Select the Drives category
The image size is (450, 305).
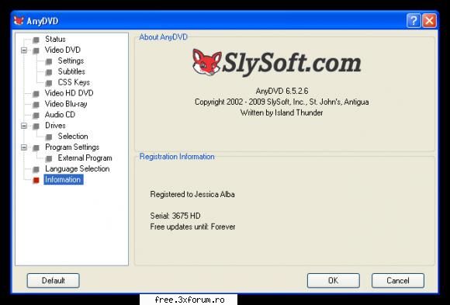click(x=55, y=126)
